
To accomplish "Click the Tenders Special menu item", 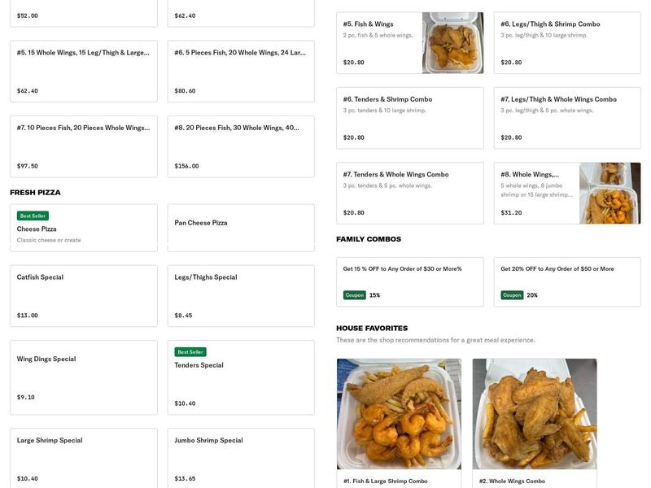I will pos(240,378).
